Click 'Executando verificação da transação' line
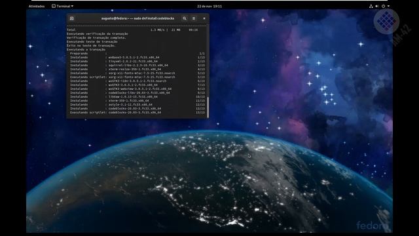The height and width of the screenshot is (236, 419). click(x=98, y=34)
